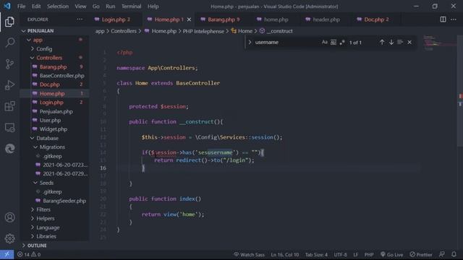Open the Manage gear icon
The height and width of the screenshot is (260, 463).
point(9,238)
